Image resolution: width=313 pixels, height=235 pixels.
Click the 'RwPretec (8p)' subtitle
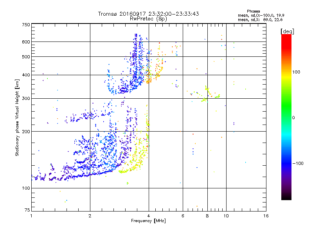[148, 19]
